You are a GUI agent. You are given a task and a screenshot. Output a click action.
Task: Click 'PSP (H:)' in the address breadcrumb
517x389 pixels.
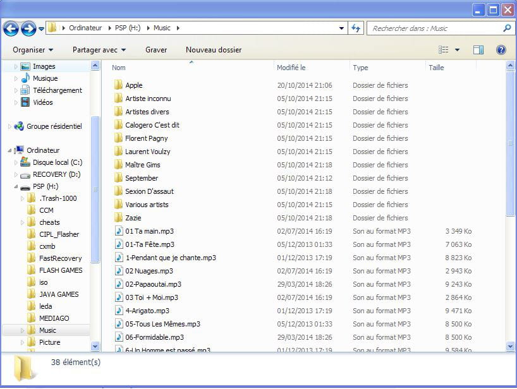coord(128,28)
